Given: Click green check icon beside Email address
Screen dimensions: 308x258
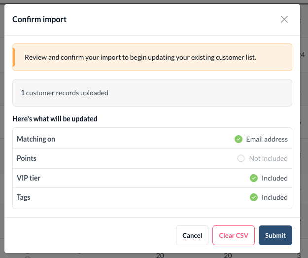Looking at the screenshot, I should point(238,139).
